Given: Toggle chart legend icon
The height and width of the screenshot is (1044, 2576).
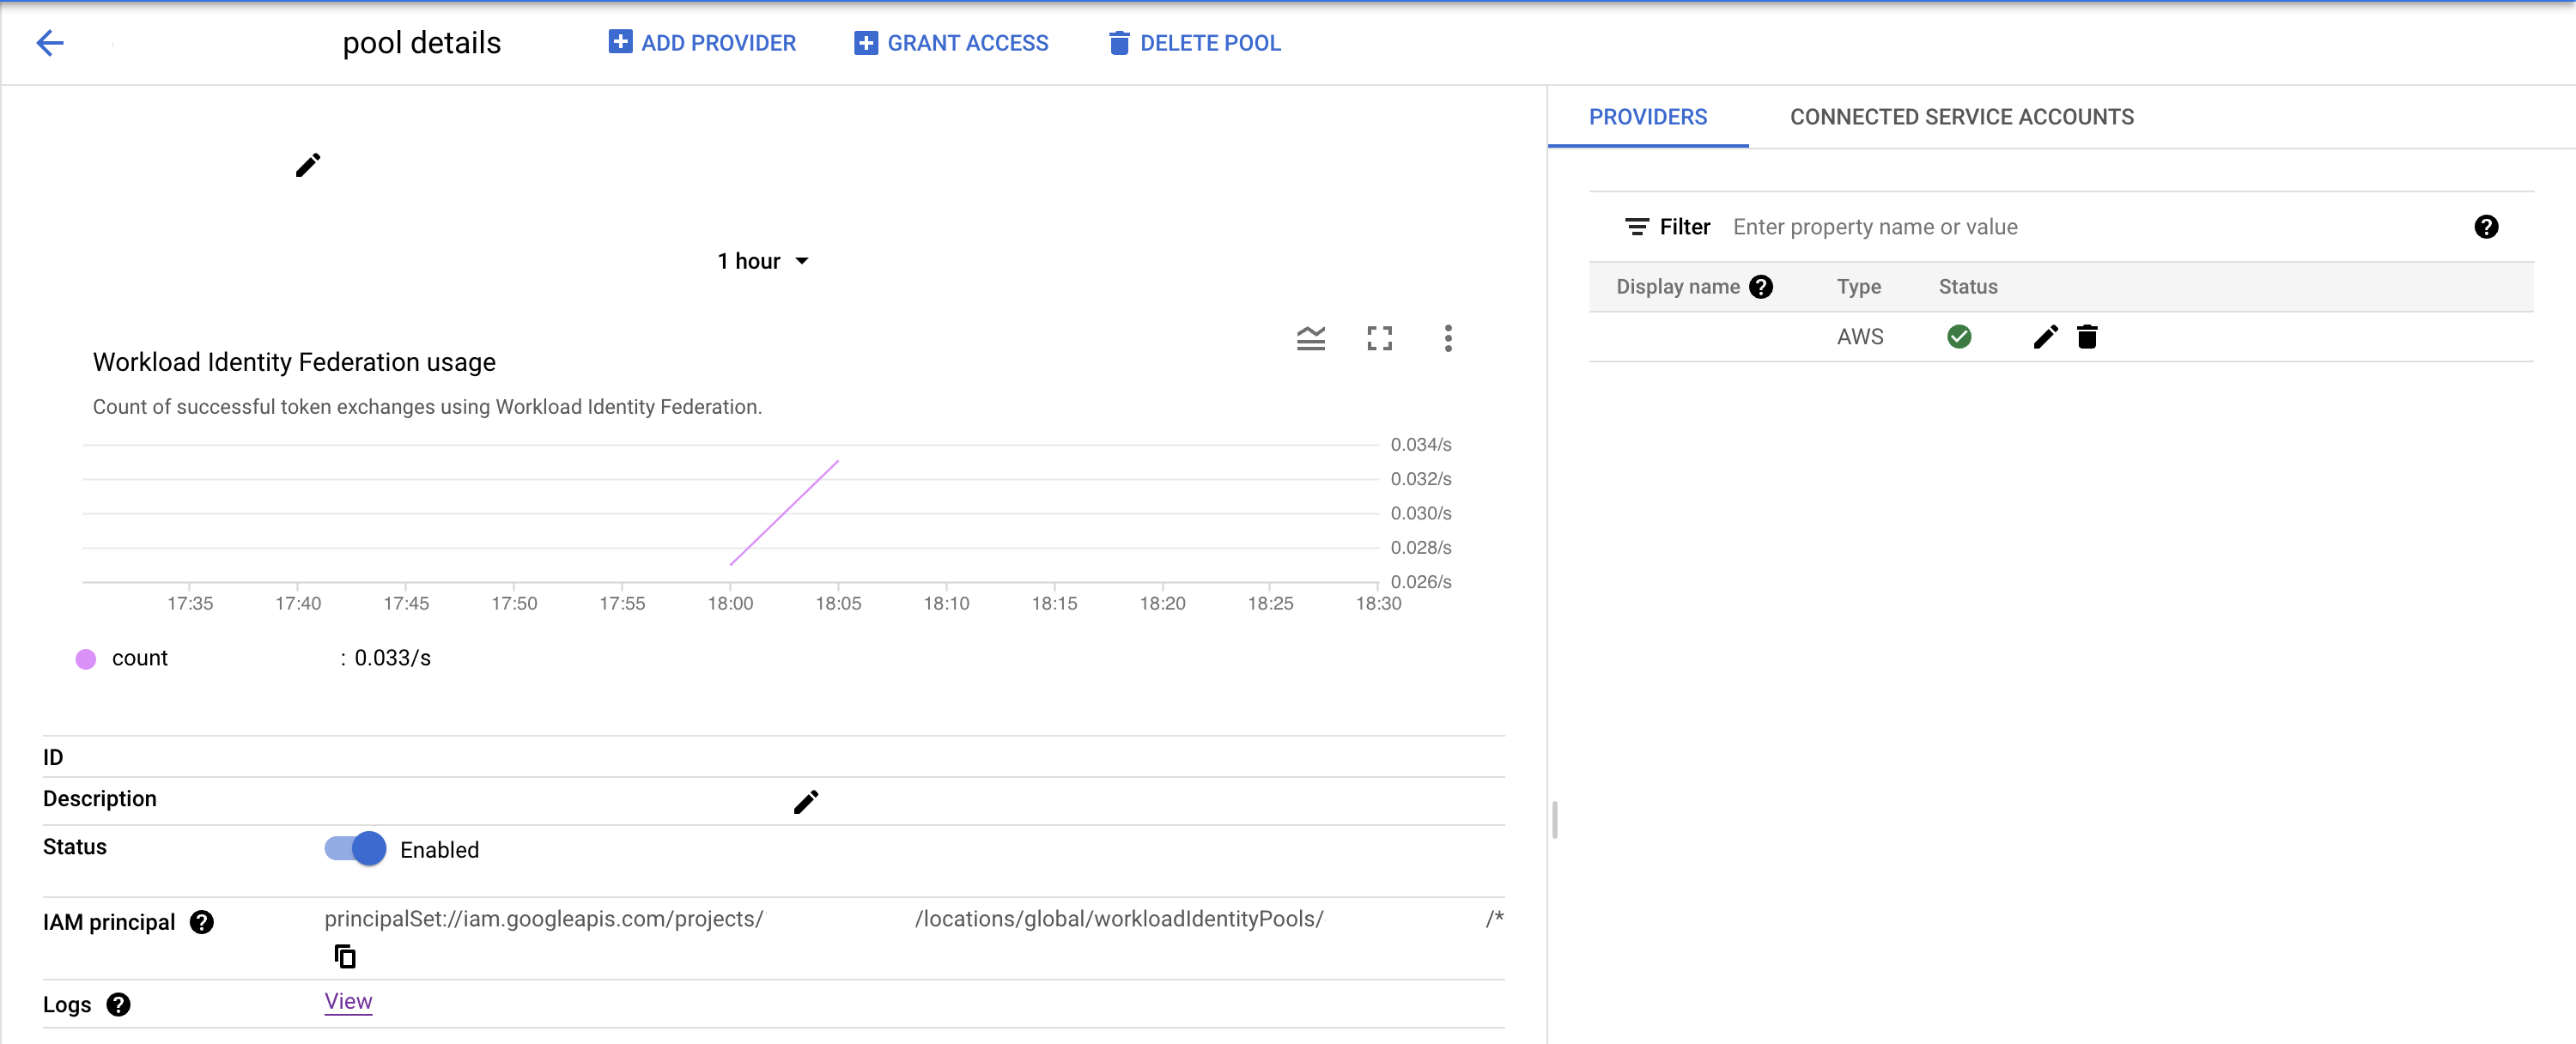Looking at the screenshot, I should pyautogui.click(x=1310, y=339).
